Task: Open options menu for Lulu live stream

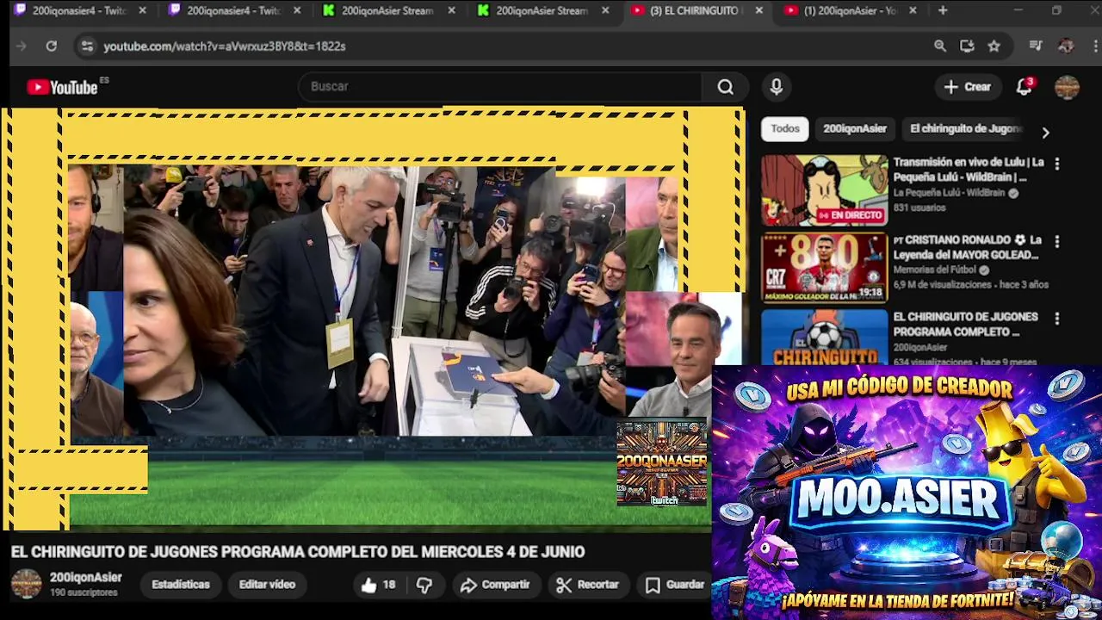Action: coord(1057,164)
